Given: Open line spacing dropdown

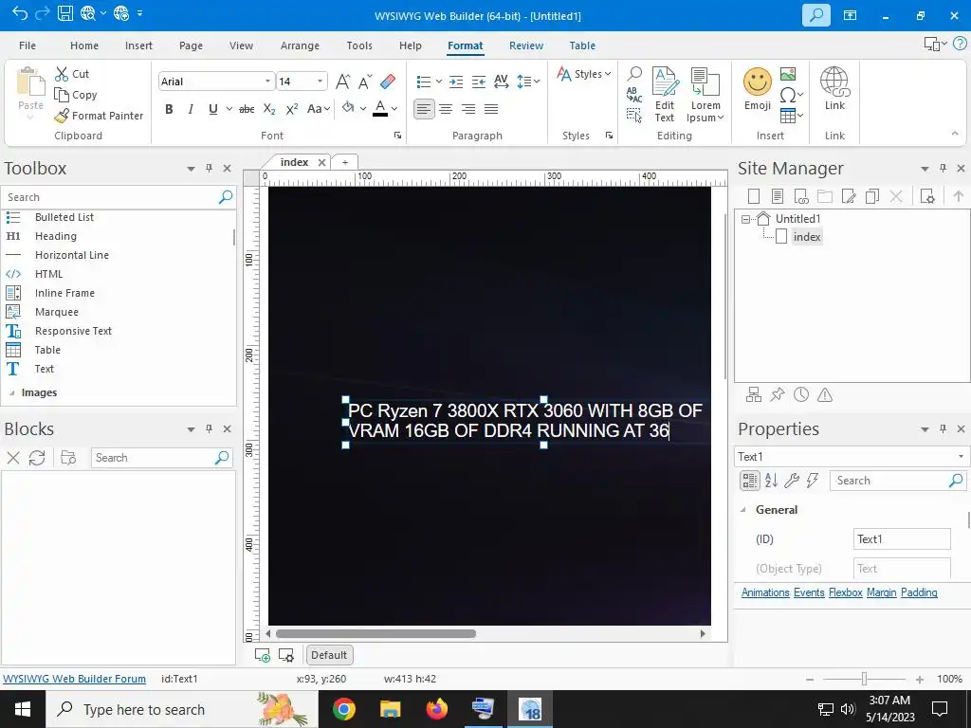Looking at the screenshot, I should [528, 82].
